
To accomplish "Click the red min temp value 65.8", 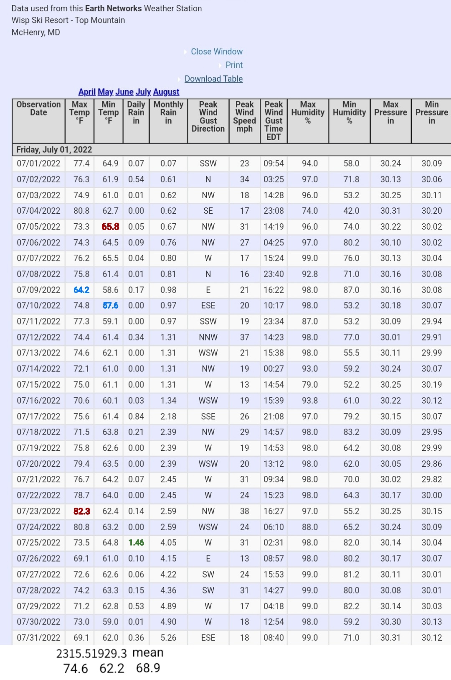I will (110, 227).
